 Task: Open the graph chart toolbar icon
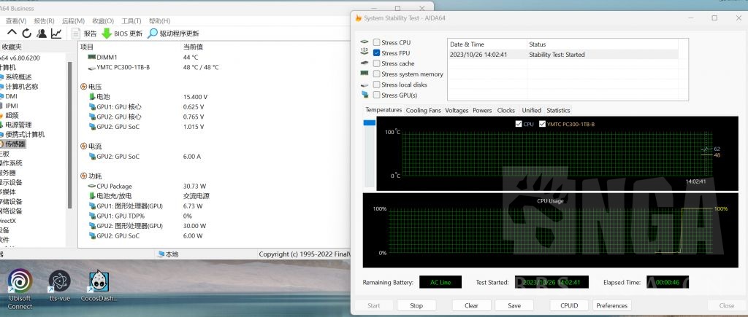coord(56,34)
